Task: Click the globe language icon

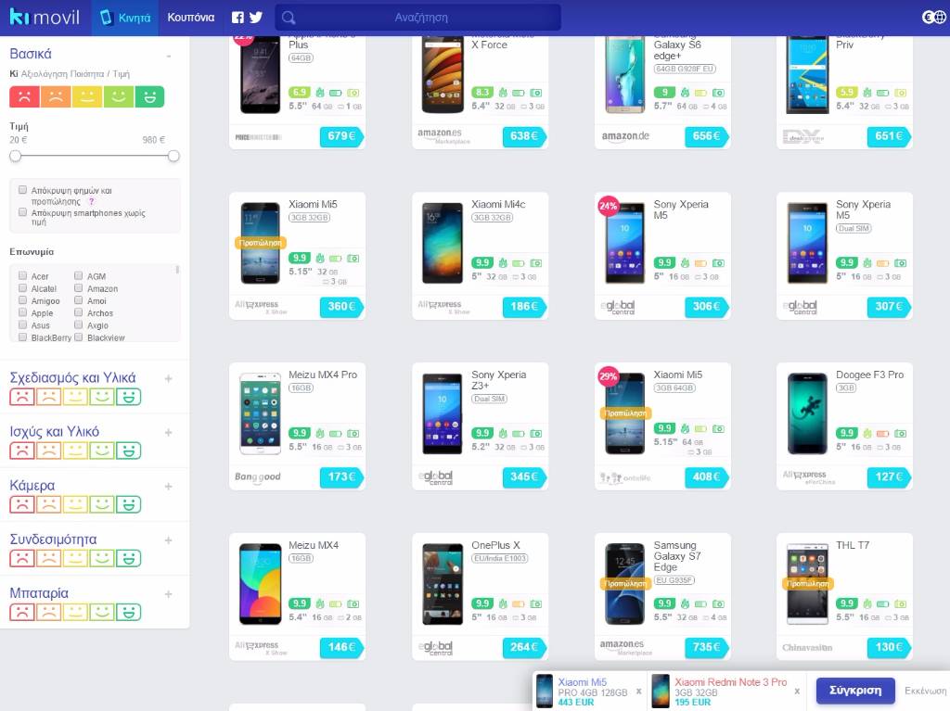Action: 933,18
